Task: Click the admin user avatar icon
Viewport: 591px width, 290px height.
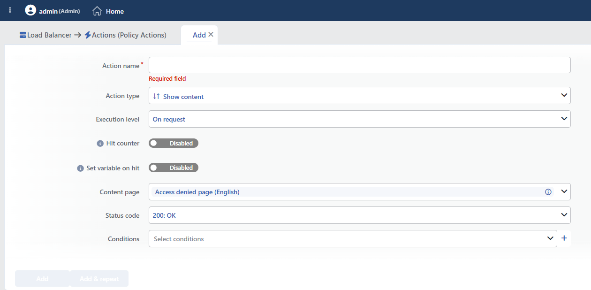Action: point(30,10)
